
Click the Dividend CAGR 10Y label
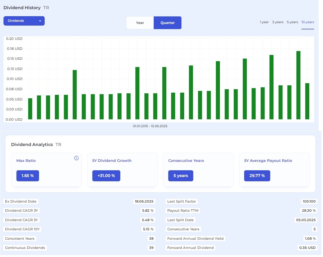(22, 229)
